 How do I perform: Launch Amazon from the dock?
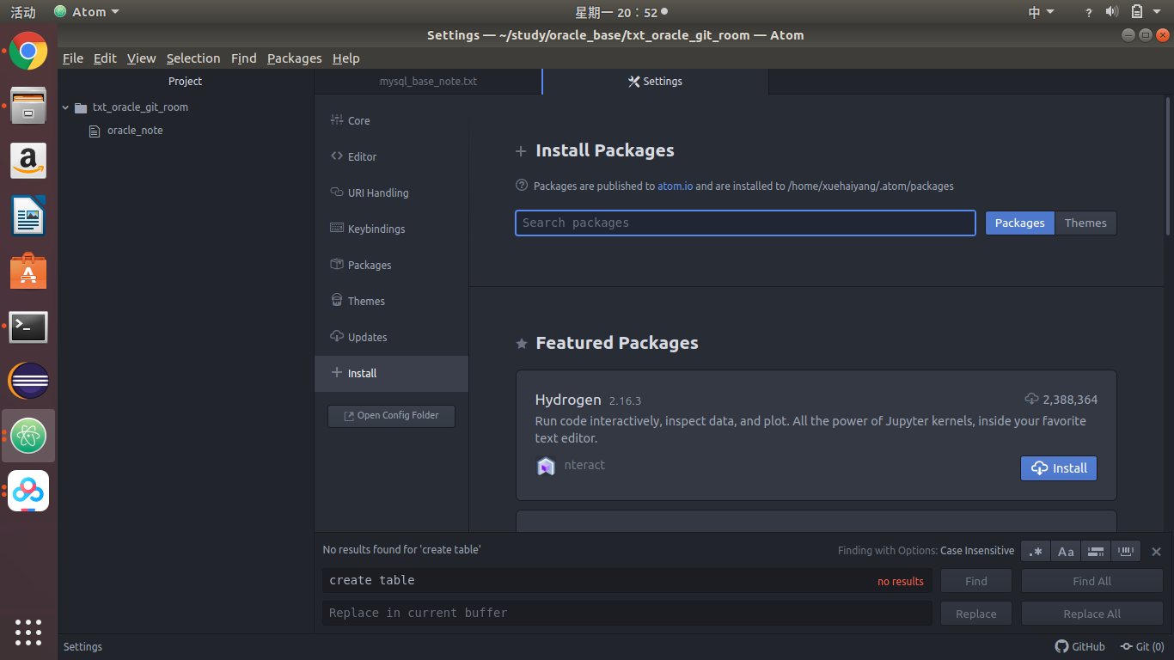(x=28, y=161)
